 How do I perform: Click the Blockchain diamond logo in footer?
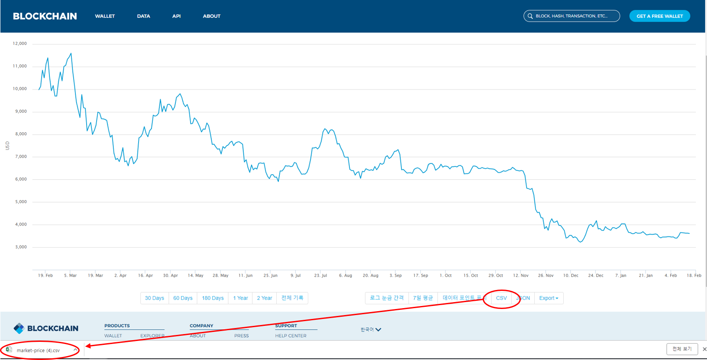click(19, 328)
